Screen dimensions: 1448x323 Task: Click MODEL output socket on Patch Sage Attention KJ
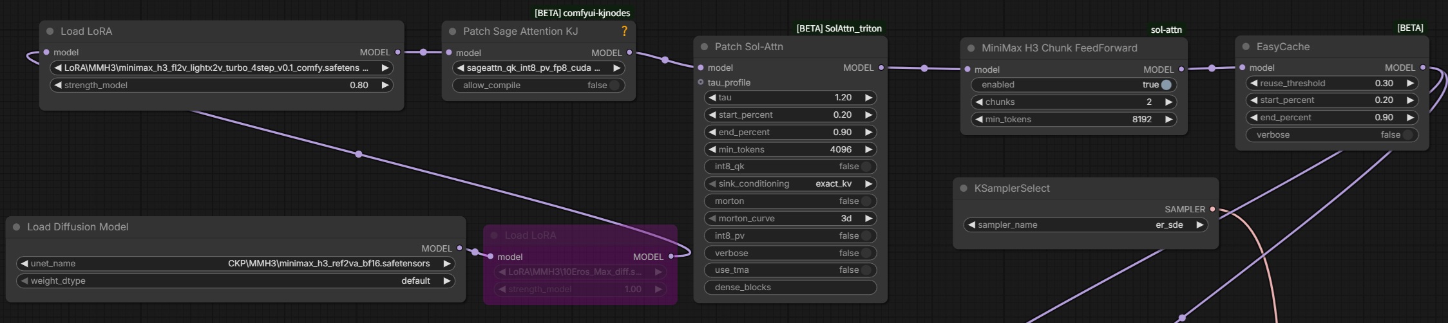pyautogui.click(x=629, y=53)
